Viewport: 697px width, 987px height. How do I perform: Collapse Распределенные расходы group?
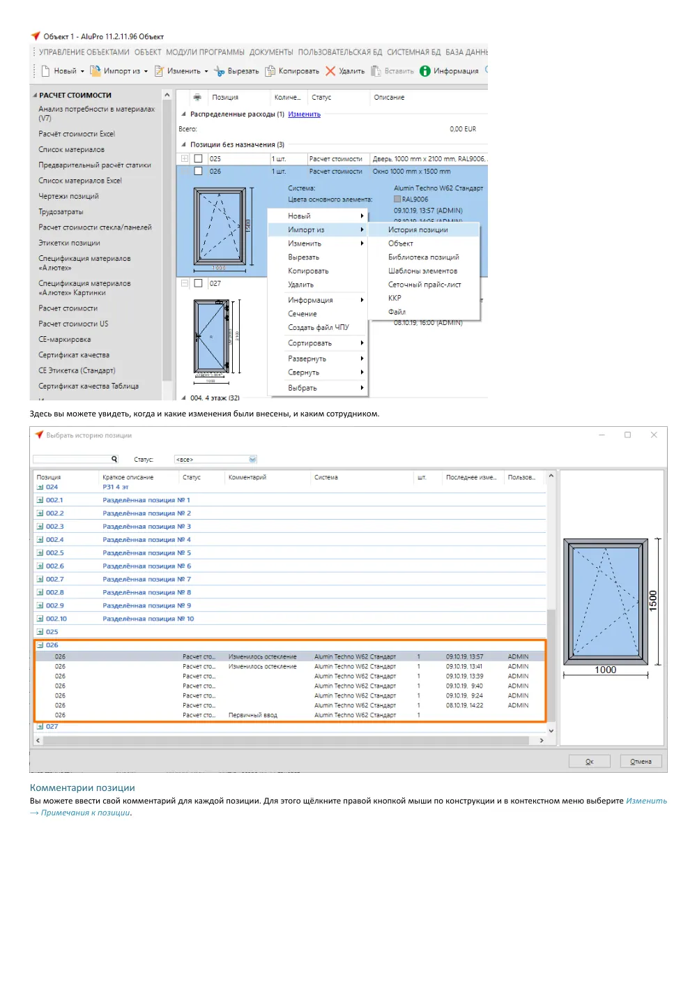click(x=184, y=114)
